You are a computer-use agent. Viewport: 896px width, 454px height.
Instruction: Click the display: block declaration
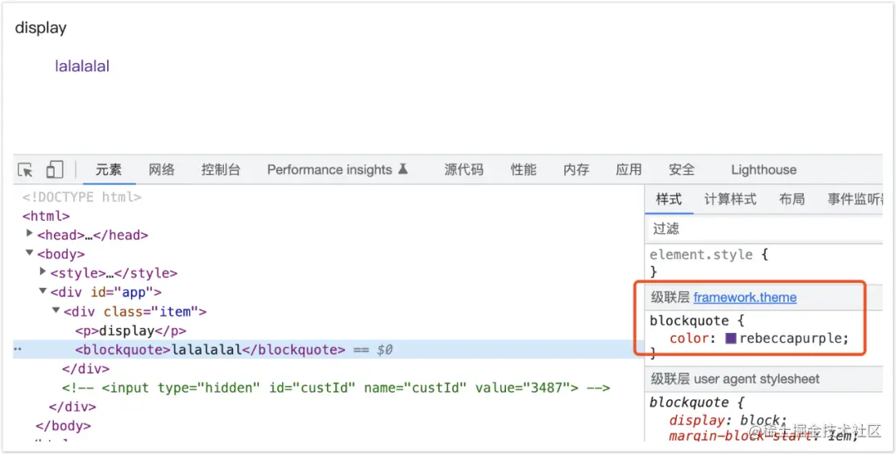[728, 420]
